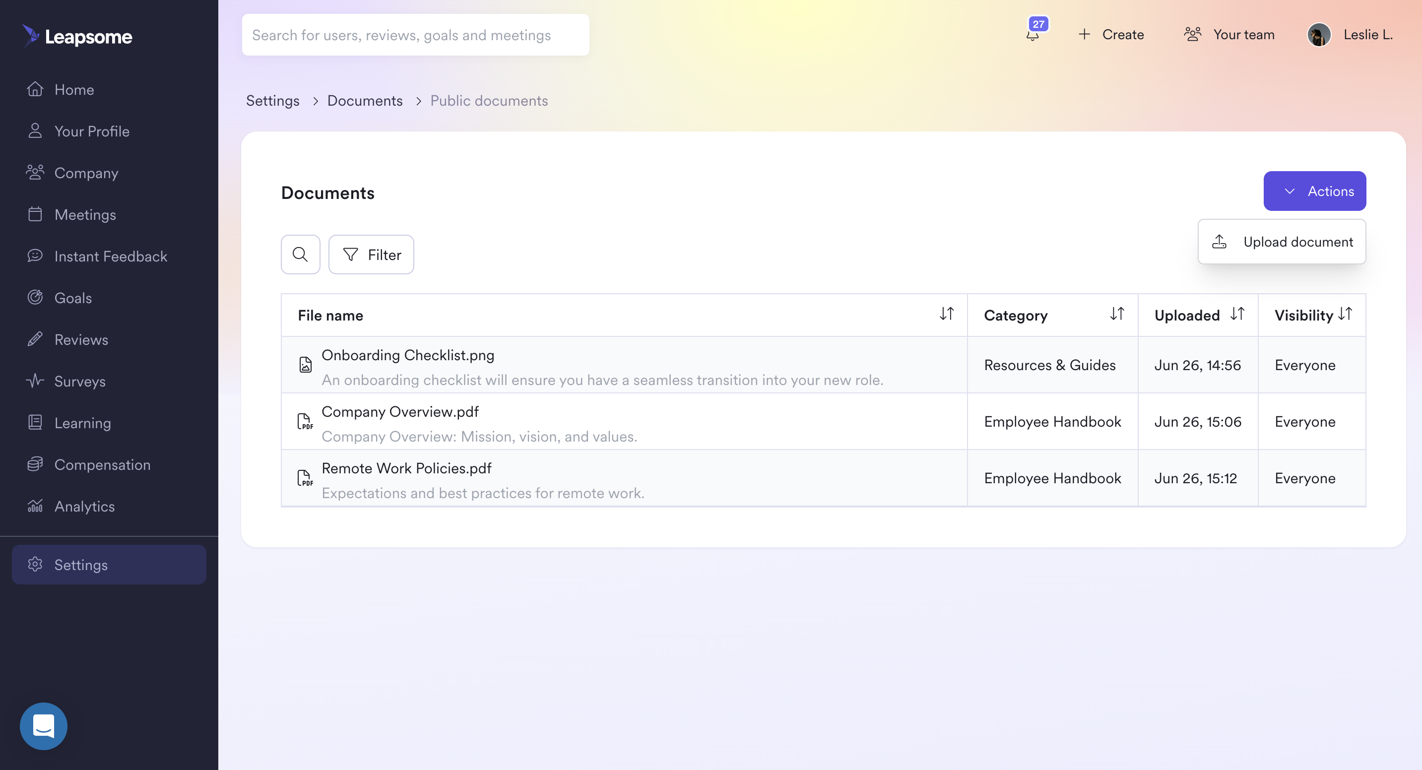Screen dimensions: 1422x770
Task: Collapse the Actions dropdown
Action: tap(1314, 191)
